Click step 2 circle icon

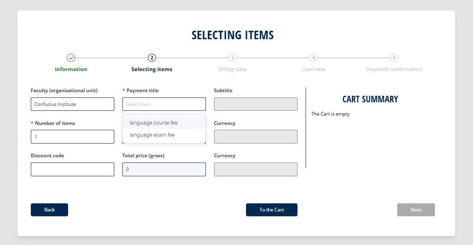152,58
